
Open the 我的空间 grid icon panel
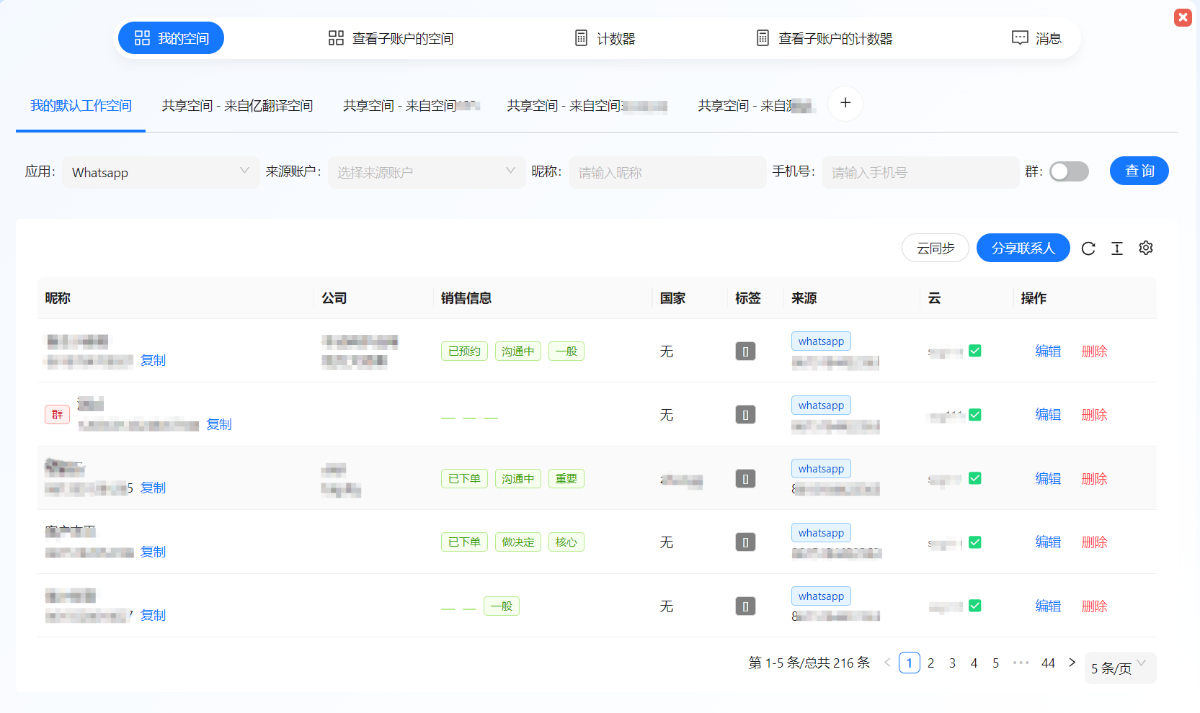pos(142,37)
